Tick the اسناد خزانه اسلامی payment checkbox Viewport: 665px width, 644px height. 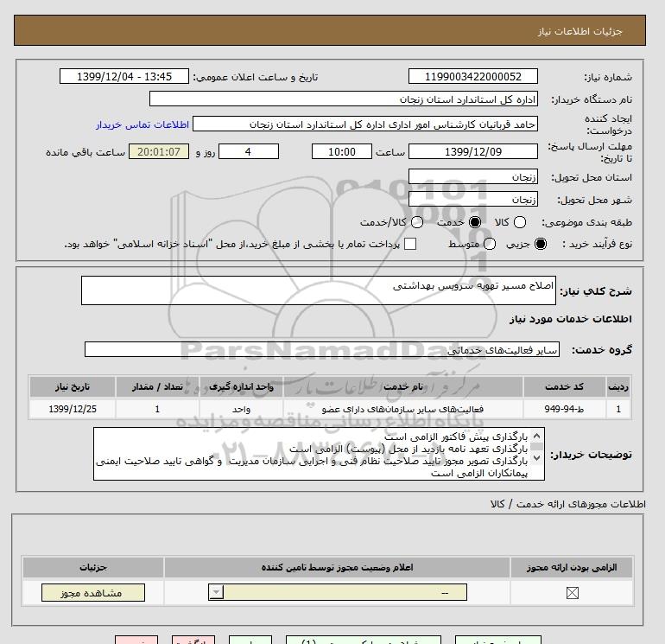[x=410, y=244]
